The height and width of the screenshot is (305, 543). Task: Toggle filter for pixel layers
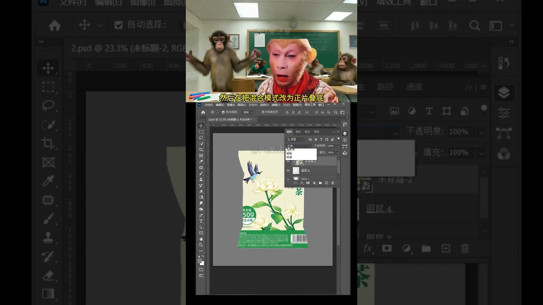click(x=310, y=139)
